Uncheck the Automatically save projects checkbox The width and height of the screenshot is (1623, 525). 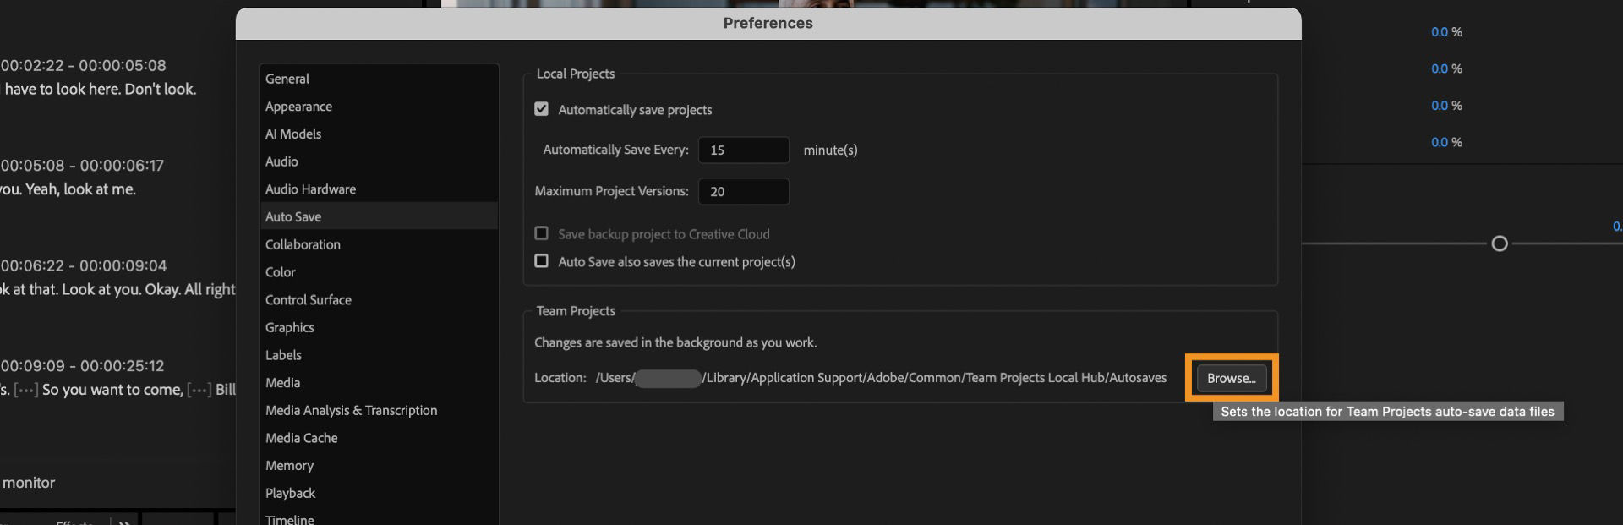click(542, 109)
